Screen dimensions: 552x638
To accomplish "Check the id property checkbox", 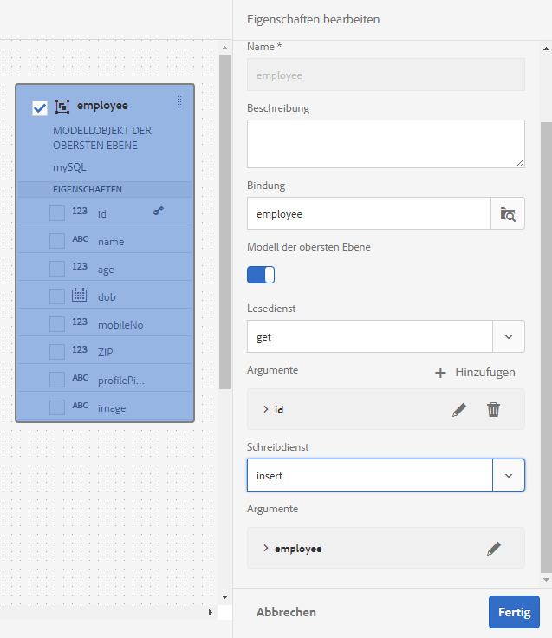I will 57,213.
